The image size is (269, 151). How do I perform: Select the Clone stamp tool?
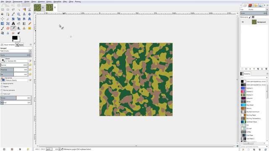click(x=24, y=28)
